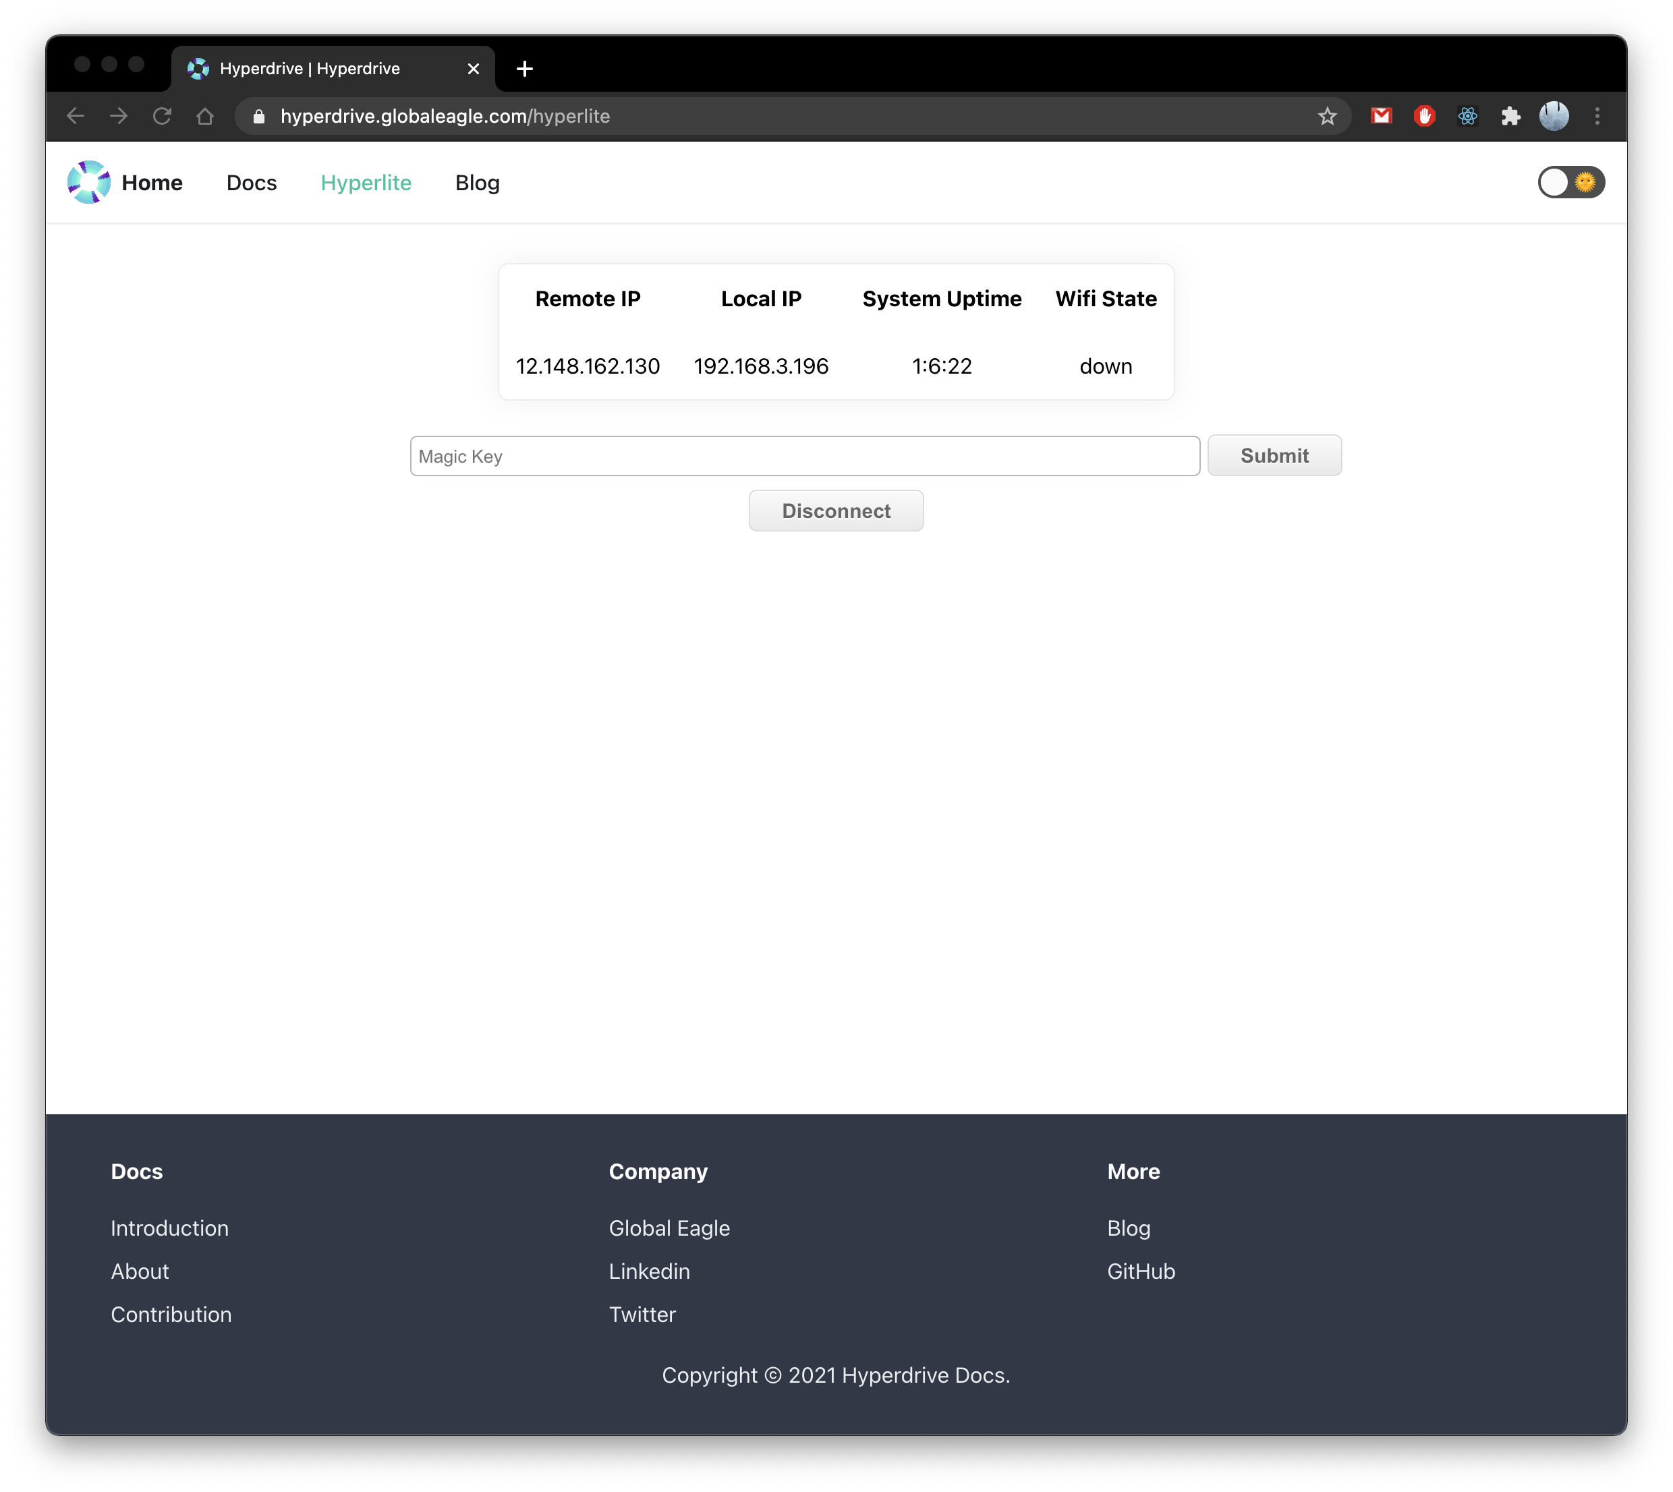Focus the Magic Key input field
Viewport: 1673px width, 1492px height.
coord(804,456)
